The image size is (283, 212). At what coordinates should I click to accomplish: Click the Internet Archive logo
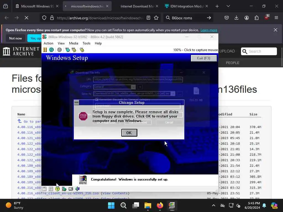(x=21, y=51)
